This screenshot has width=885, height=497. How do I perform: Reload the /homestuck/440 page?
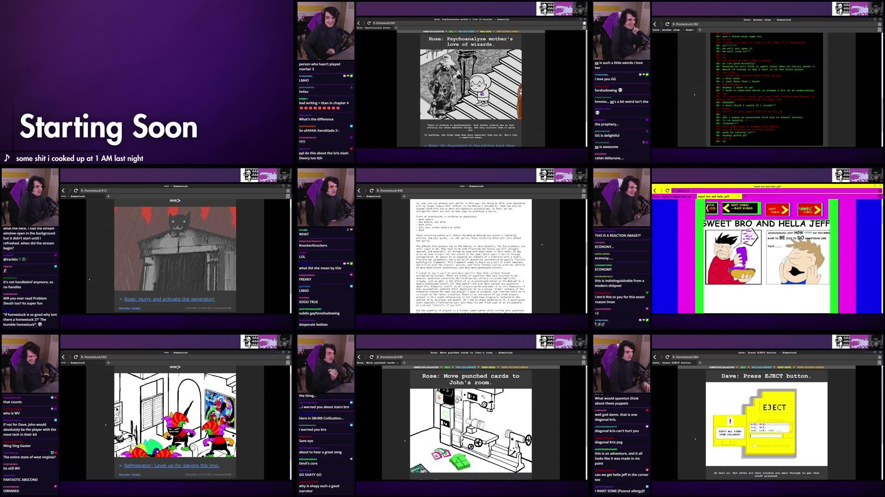click(x=372, y=190)
